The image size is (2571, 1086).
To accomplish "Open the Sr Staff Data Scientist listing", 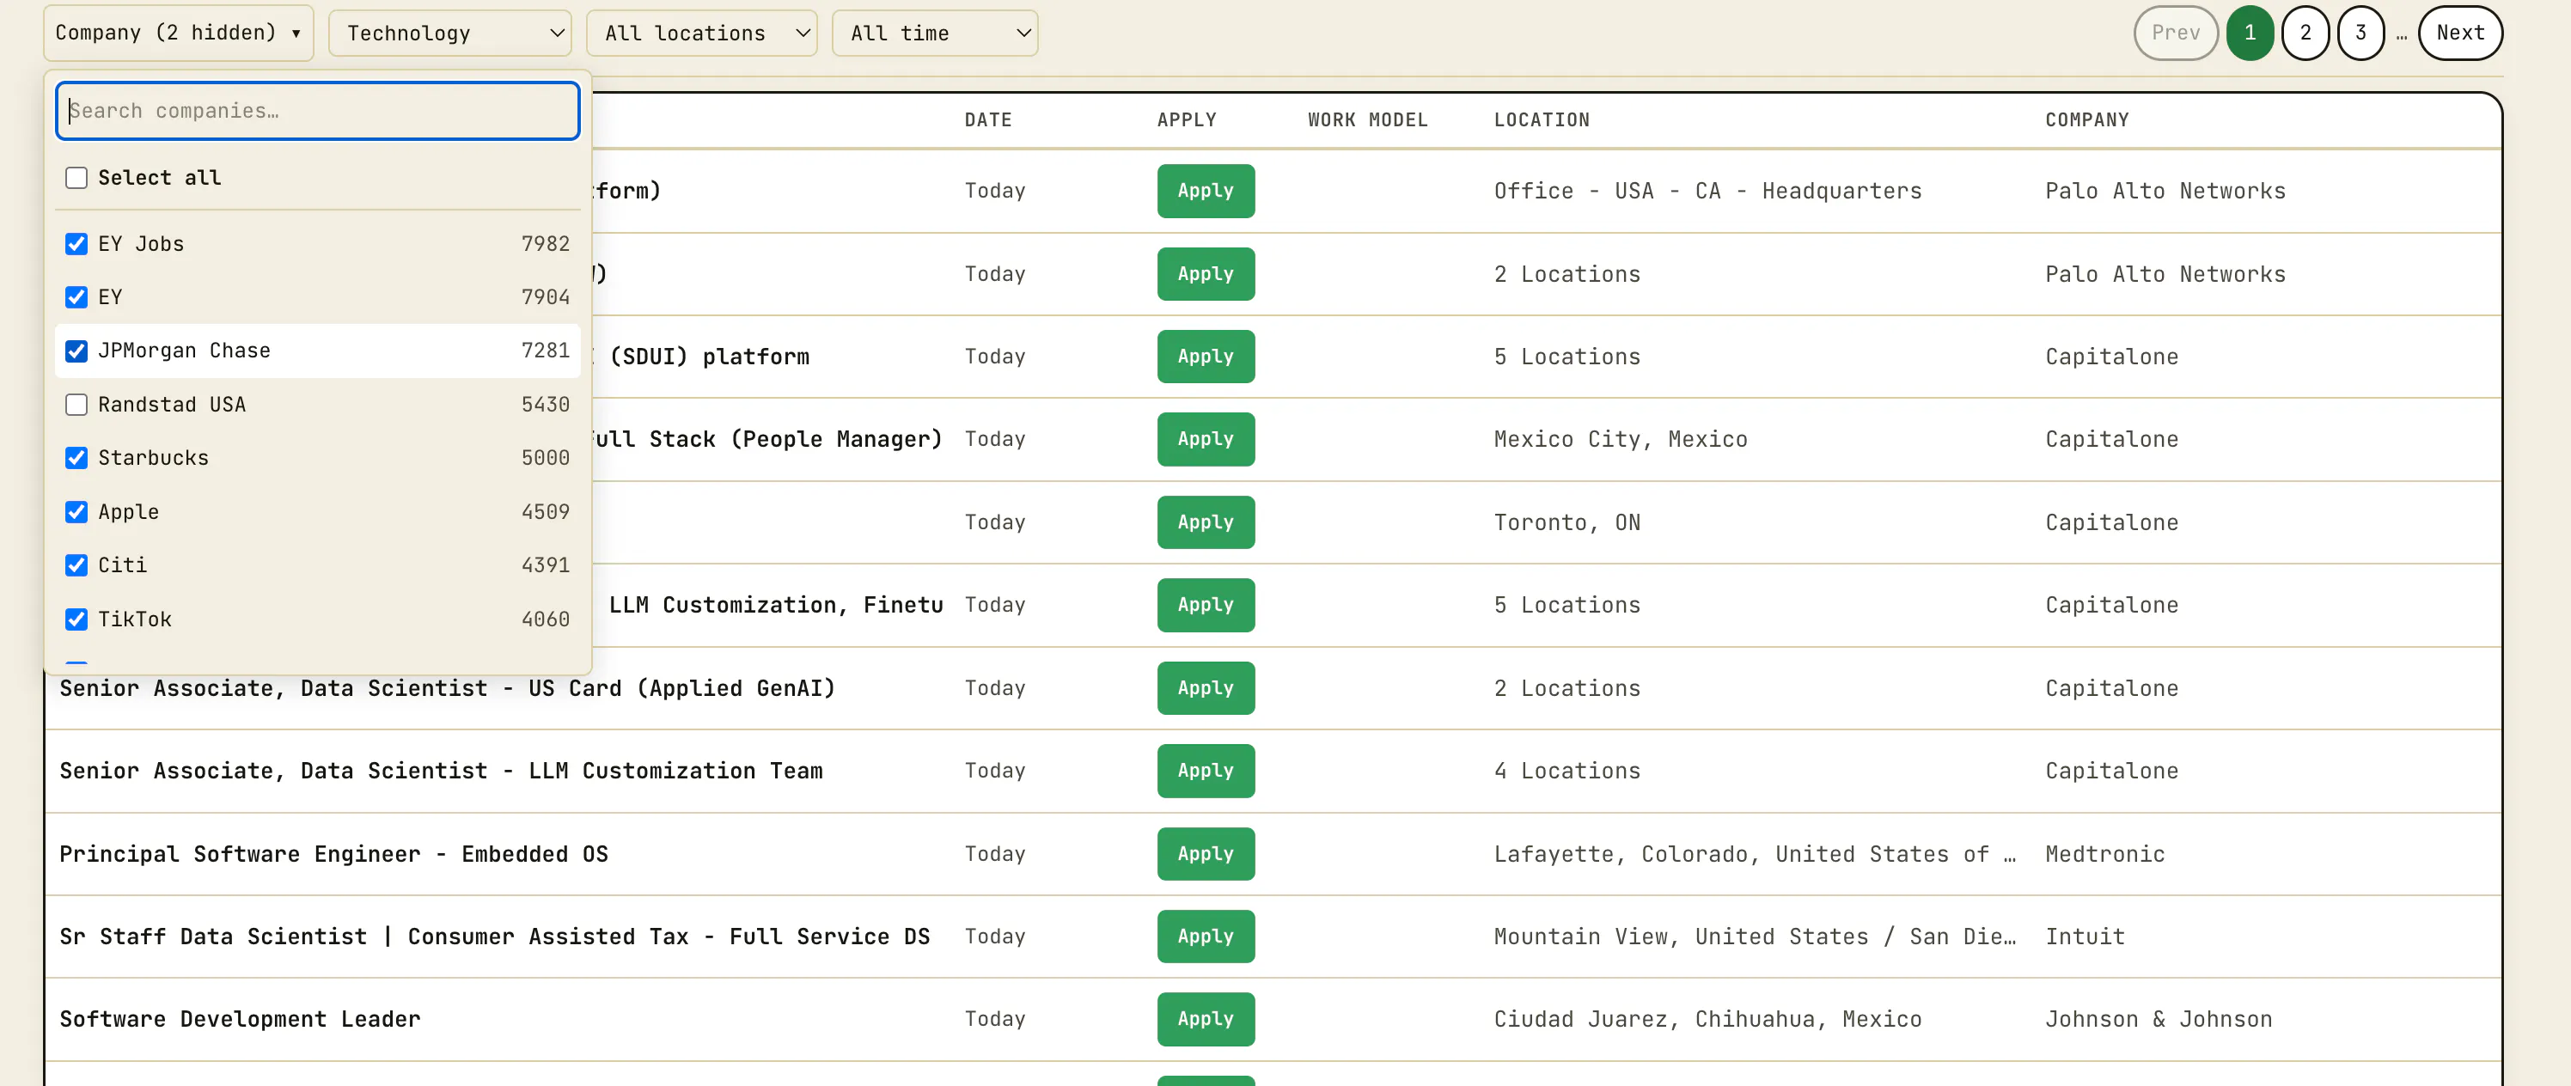I will pos(494,937).
